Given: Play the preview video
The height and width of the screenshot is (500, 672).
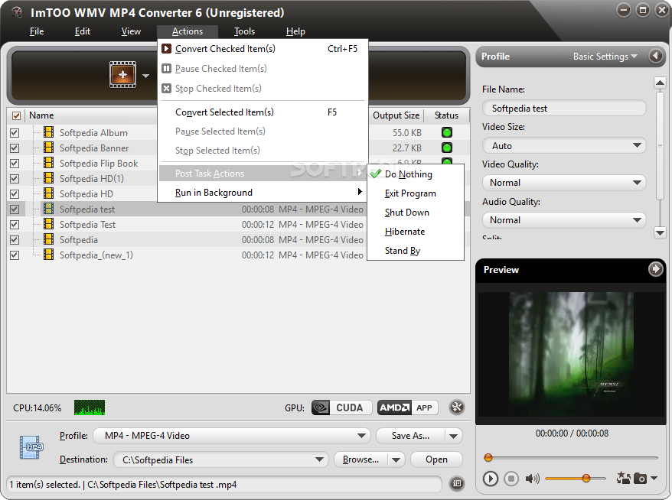Looking at the screenshot, I should [491, 478].
